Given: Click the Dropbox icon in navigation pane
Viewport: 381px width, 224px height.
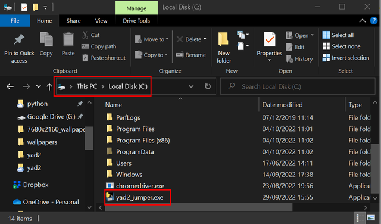Looking at the screenshot, I should click(17, 185).
